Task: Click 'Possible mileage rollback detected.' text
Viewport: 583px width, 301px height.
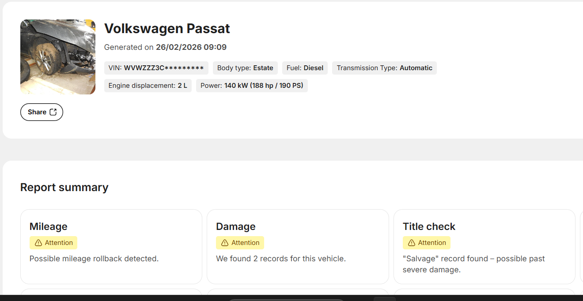Action: 94,259
